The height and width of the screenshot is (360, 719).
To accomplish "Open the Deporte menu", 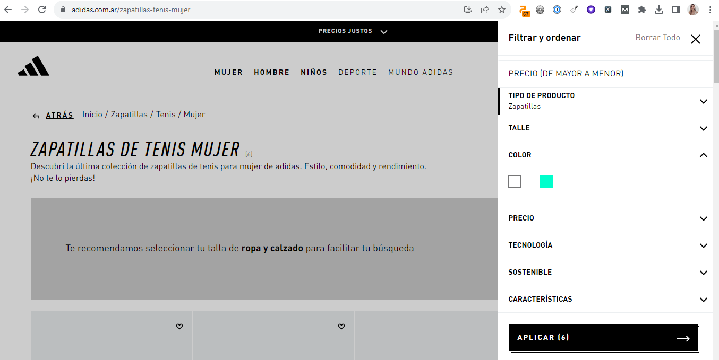I will tap(357, 72).
